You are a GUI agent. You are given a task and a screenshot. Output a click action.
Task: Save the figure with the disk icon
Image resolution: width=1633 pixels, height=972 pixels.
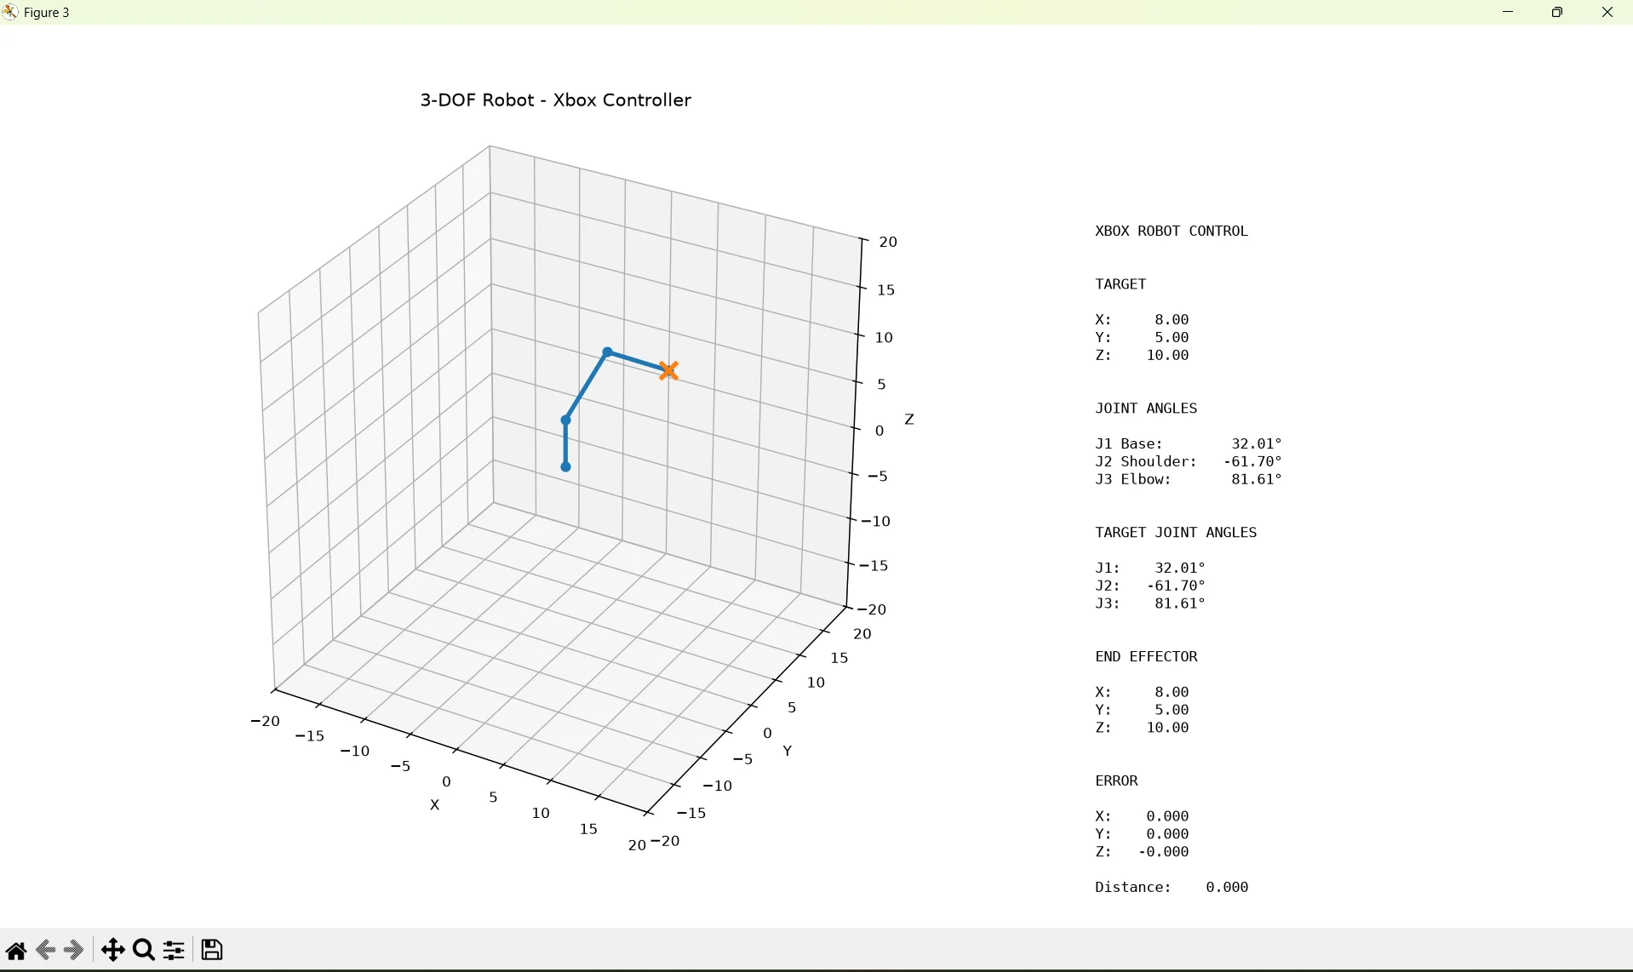coord(213,950)
